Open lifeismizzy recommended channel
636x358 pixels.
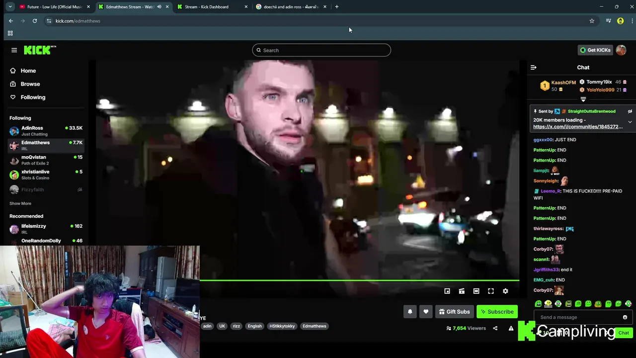pyautogui.click(x=46, y=229)
